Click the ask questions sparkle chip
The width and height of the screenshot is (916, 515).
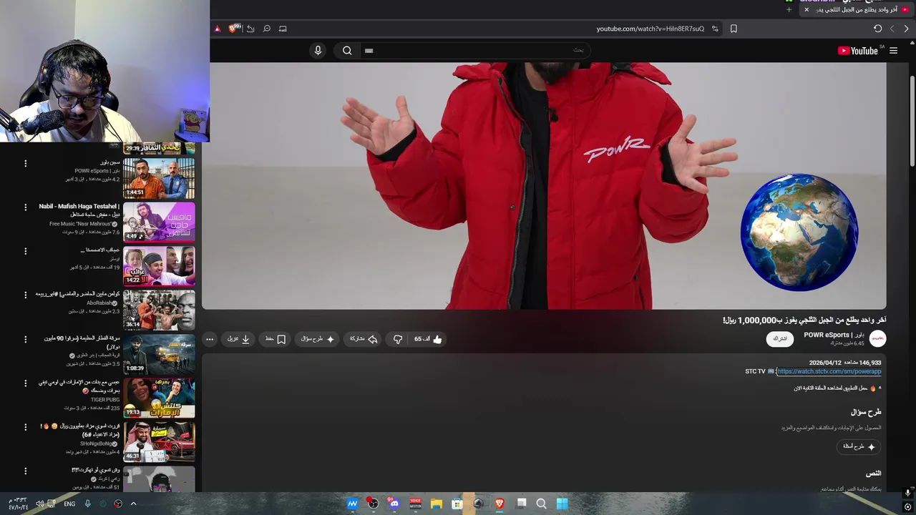[x=858, y=446]
